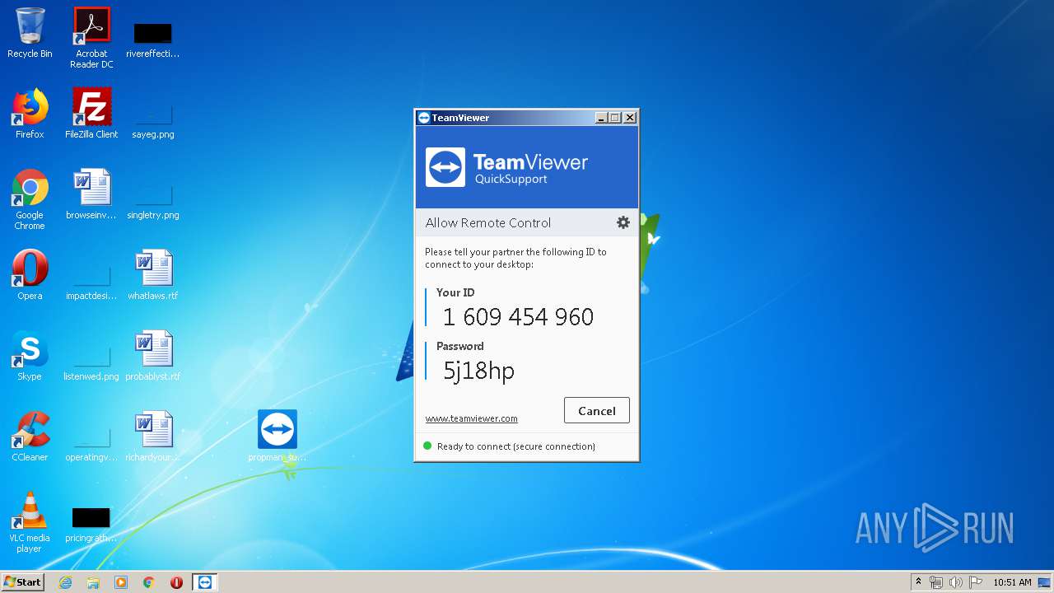Select the TeamViewer propman desktop icon
Image resolution: width=1054 pixels, height=593 pixels.
pos(277,437)
